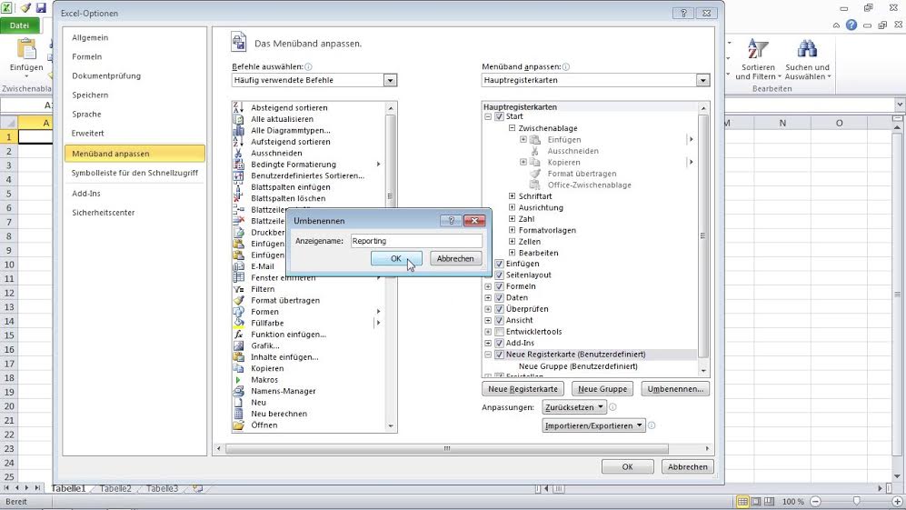This screenshot has width=906, height=510.
Task: Select the Inhalte einfügen icon
Action: click(238, 356)
